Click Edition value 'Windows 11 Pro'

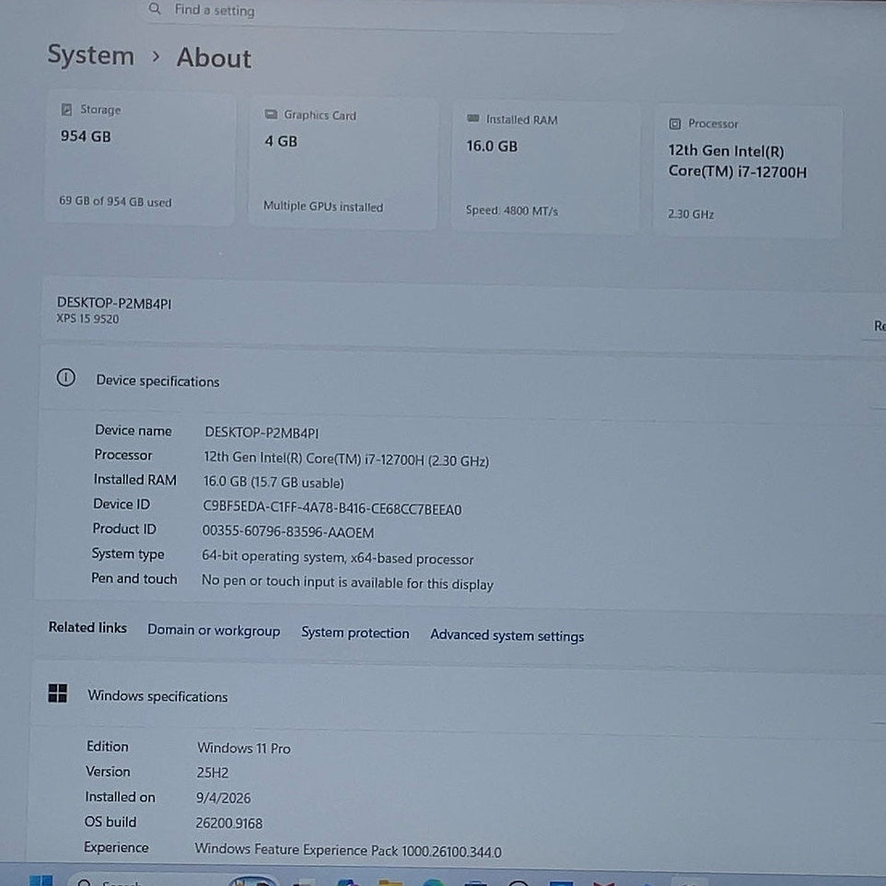click(243, 748)
